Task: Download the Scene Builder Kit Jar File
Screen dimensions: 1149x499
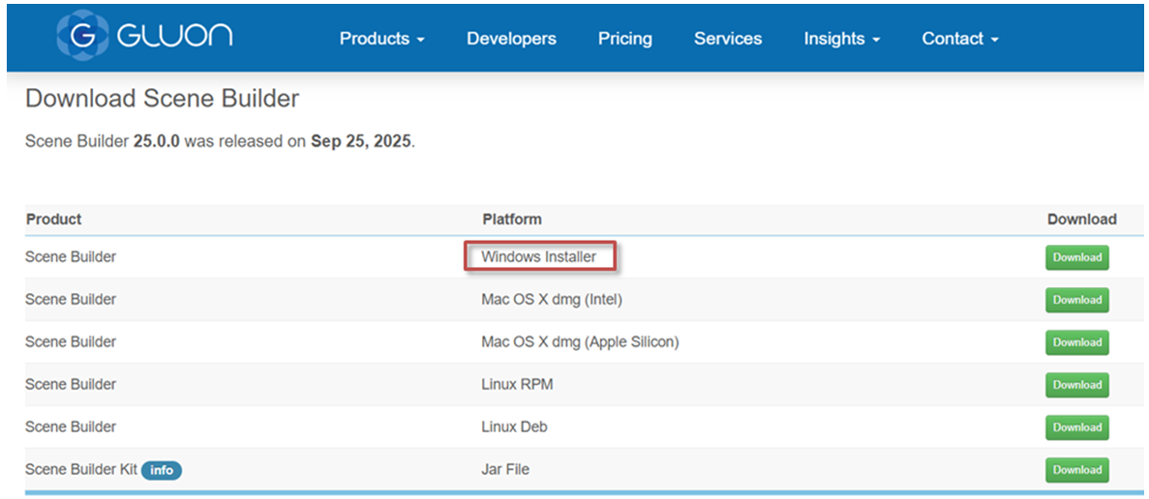Action: pyautogui.click(x=1076, y=470)
